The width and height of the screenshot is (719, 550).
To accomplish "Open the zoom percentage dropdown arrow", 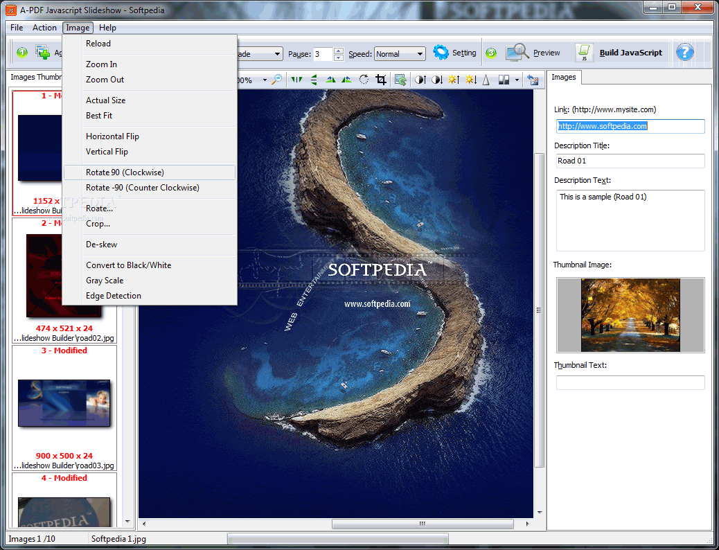I will [265, 80].
